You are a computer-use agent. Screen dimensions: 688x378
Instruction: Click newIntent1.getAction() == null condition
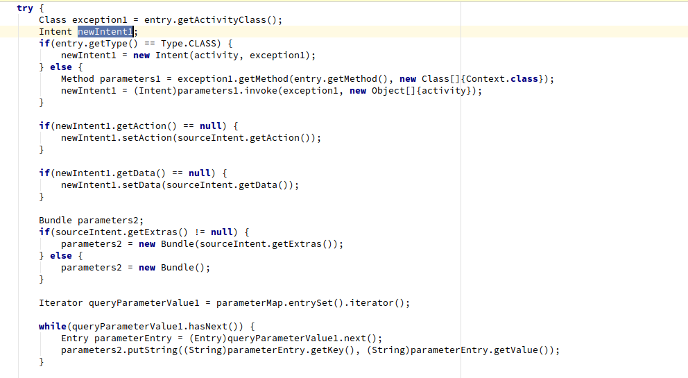point(138,126)
